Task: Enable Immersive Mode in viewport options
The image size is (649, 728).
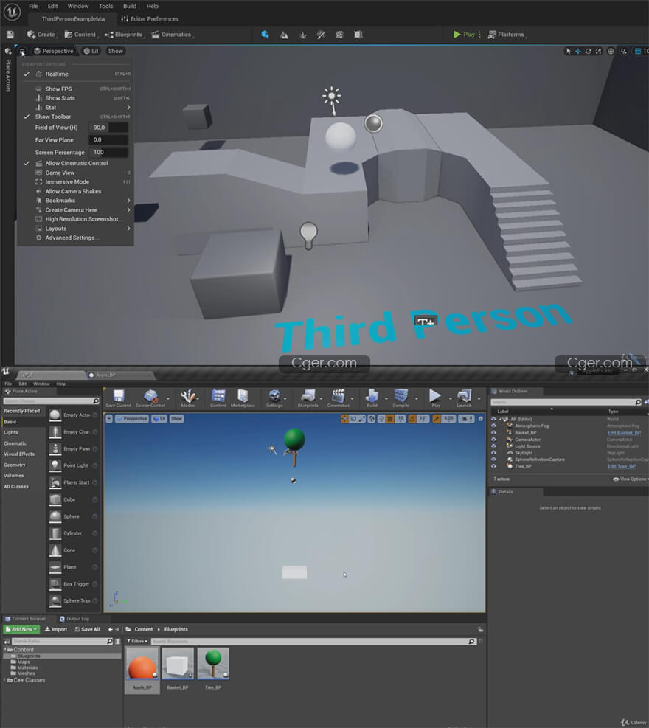Action: pos(76,182)
